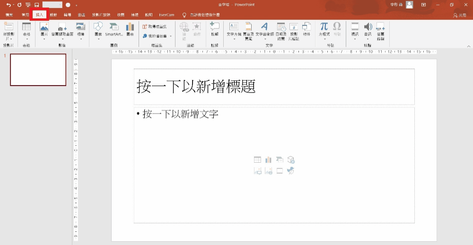Open the EverCam tab
The width and height of the screenshot is (473, 245).
tap(166, 15)
